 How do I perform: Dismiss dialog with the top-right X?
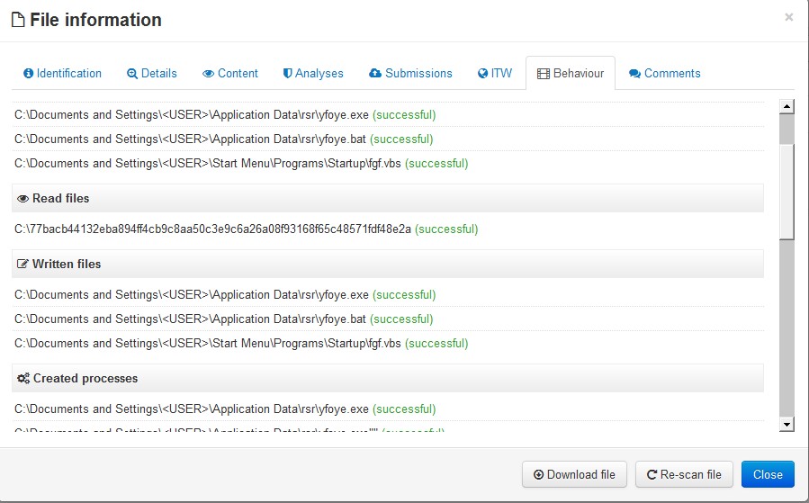(x=789, y=17)
